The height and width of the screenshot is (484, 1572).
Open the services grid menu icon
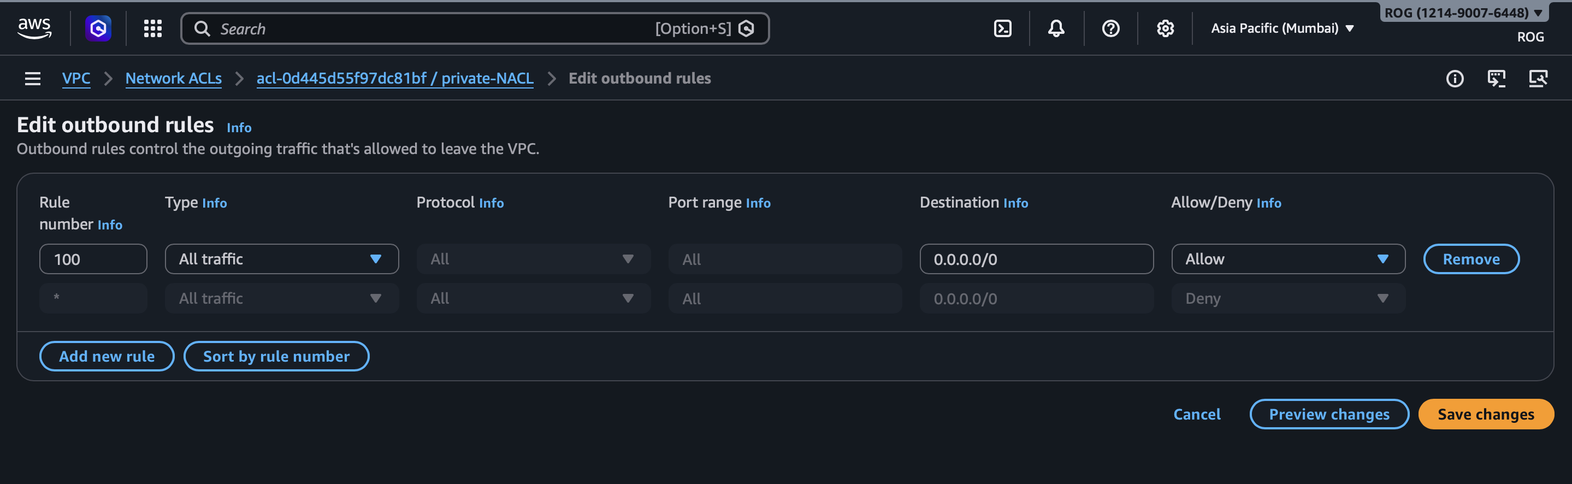[152, 28]
